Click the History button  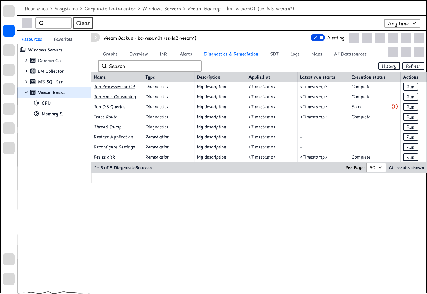[389, 66]
